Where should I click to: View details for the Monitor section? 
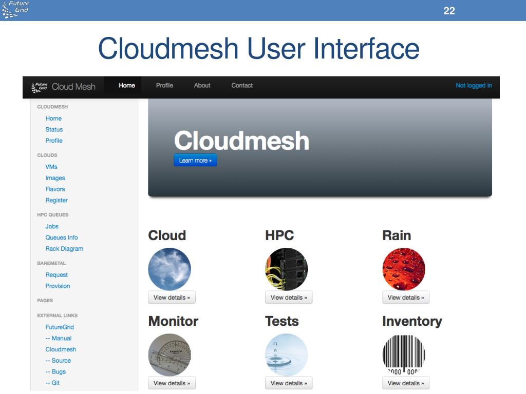[x=172, y=383]
